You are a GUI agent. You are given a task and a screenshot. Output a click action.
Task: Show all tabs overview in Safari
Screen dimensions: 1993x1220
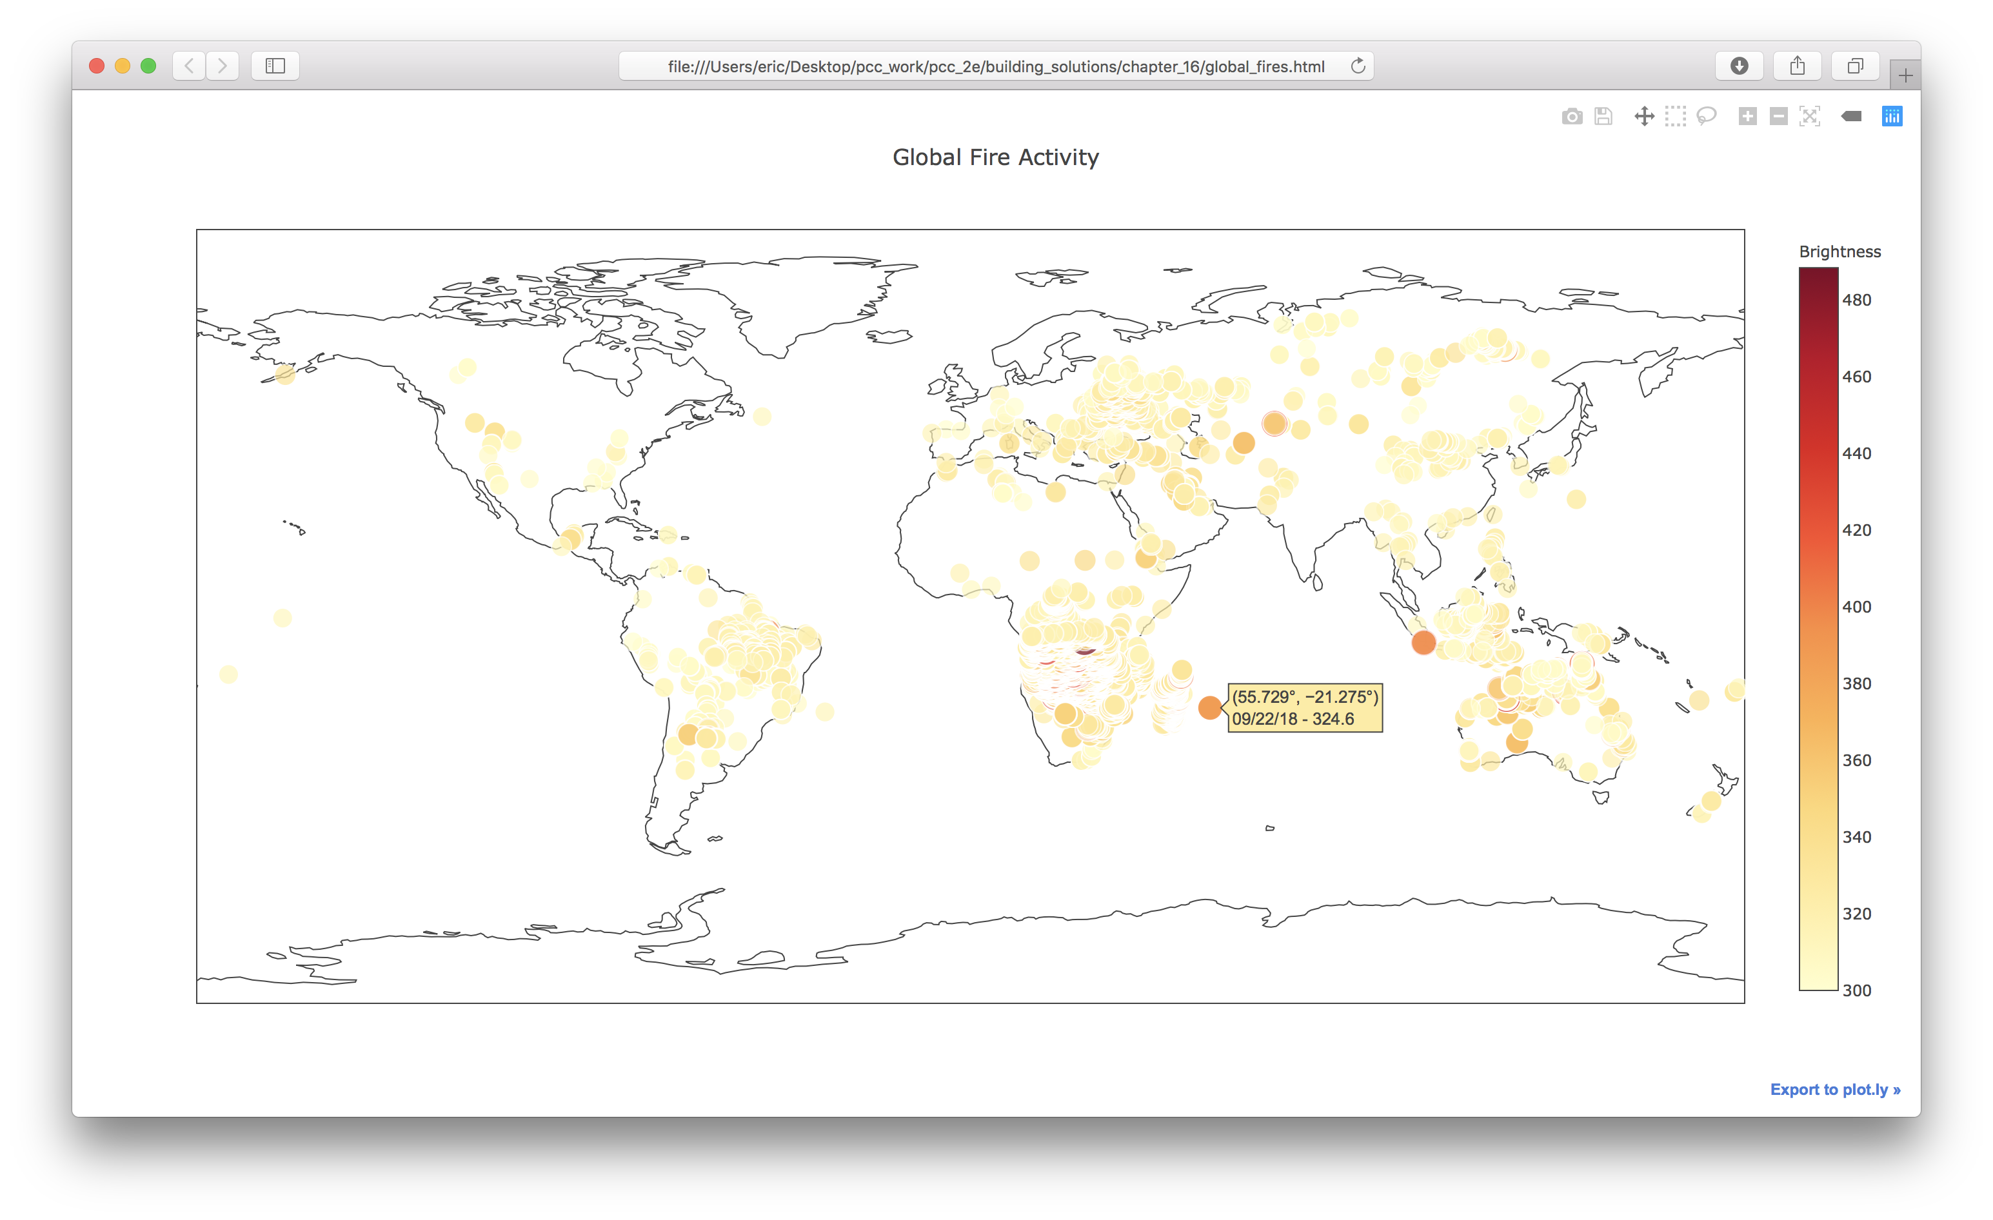pyautogui.click(x=1856, y=66)
